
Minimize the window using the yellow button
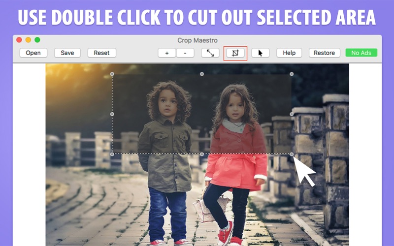28,40
